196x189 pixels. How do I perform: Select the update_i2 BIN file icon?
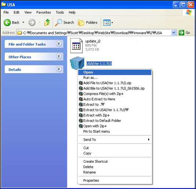pyautogui.click(x=76, y=45)
